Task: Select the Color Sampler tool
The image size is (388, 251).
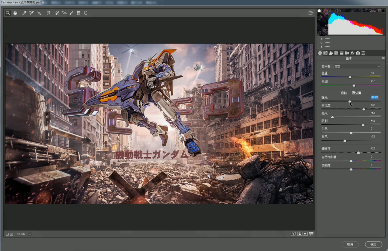Action: pyautogui.click(x=31, y=13)
